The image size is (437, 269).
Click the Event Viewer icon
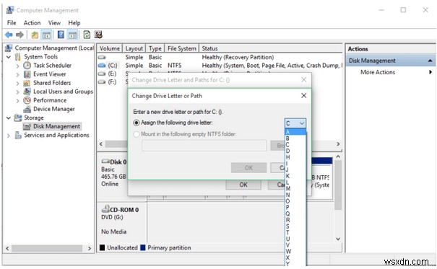point(27,74)
